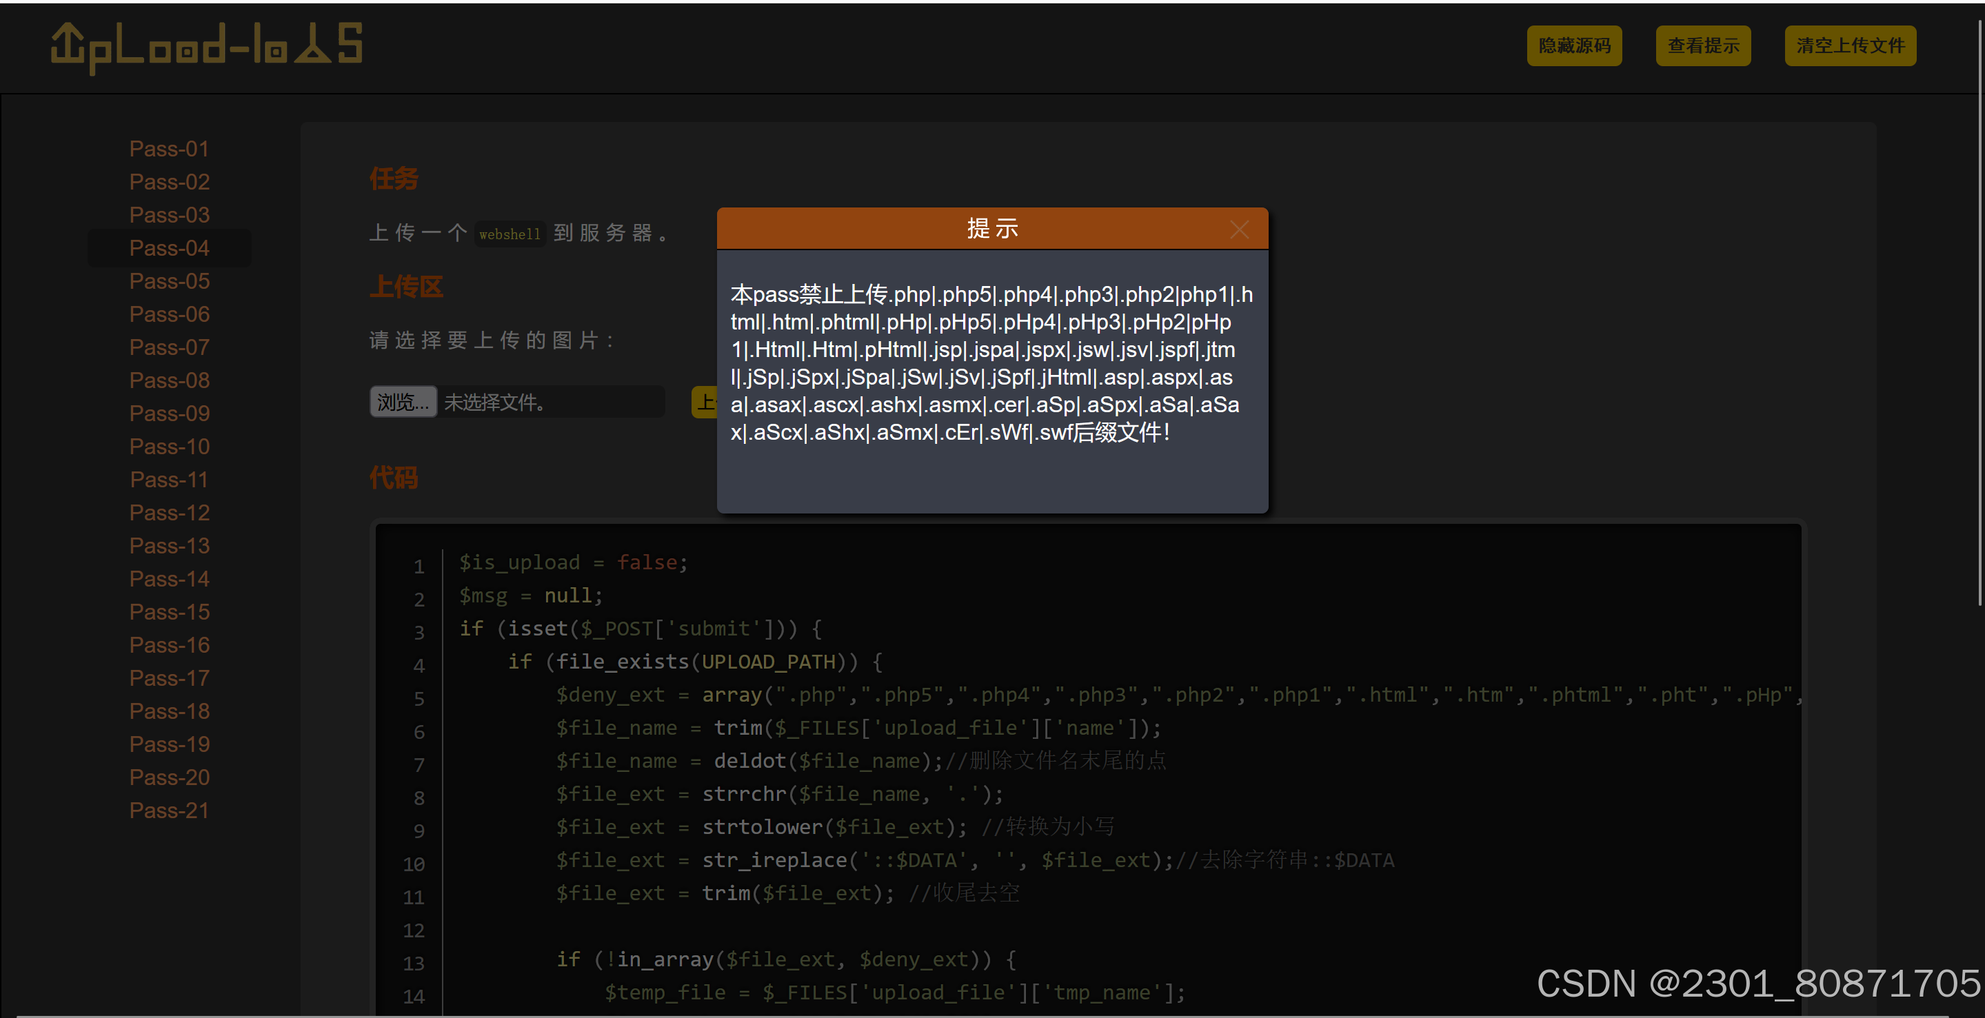
Task: Click the 隐藏源码 button
Action: click(1574, 46)
